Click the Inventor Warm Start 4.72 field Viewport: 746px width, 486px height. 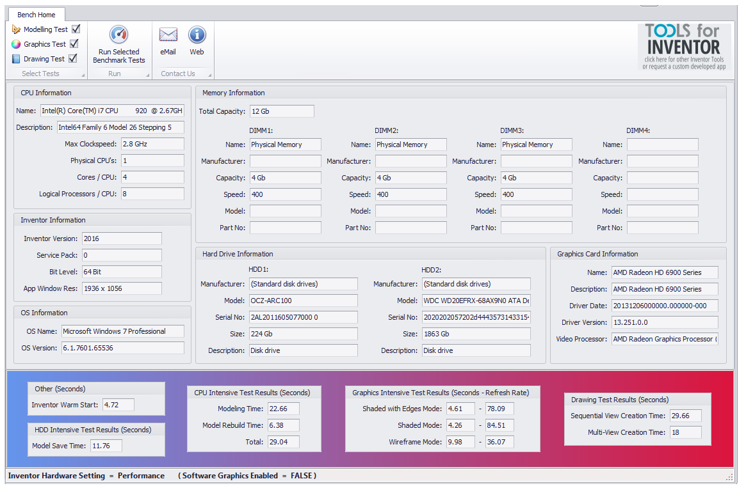118,405
